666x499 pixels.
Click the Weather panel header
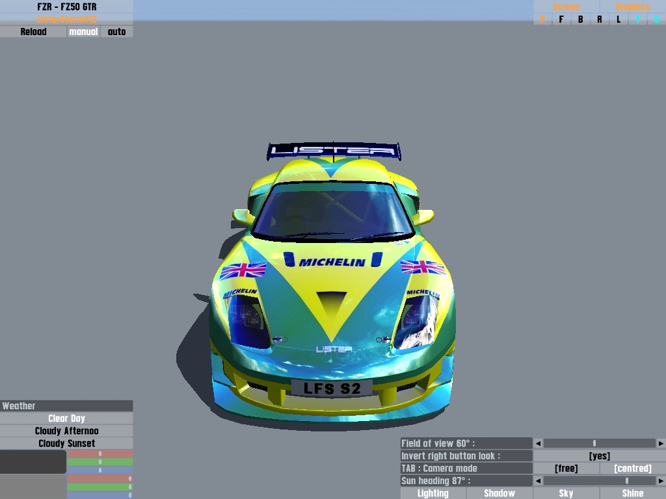67,405
